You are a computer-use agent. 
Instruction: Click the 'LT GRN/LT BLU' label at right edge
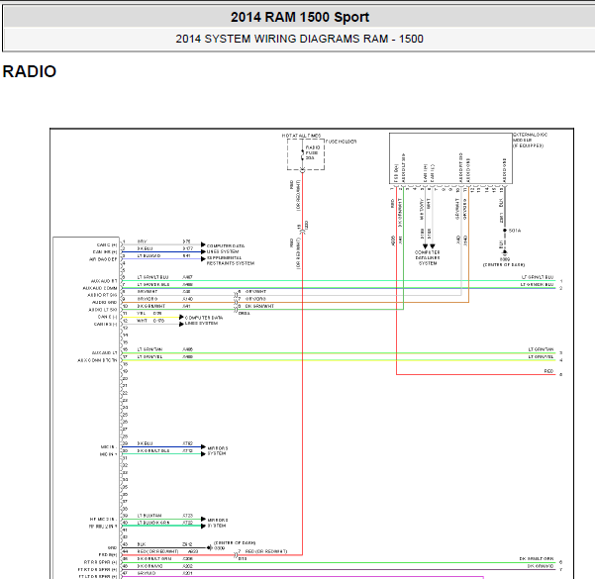pyautogui.click(x=538, y=277)
